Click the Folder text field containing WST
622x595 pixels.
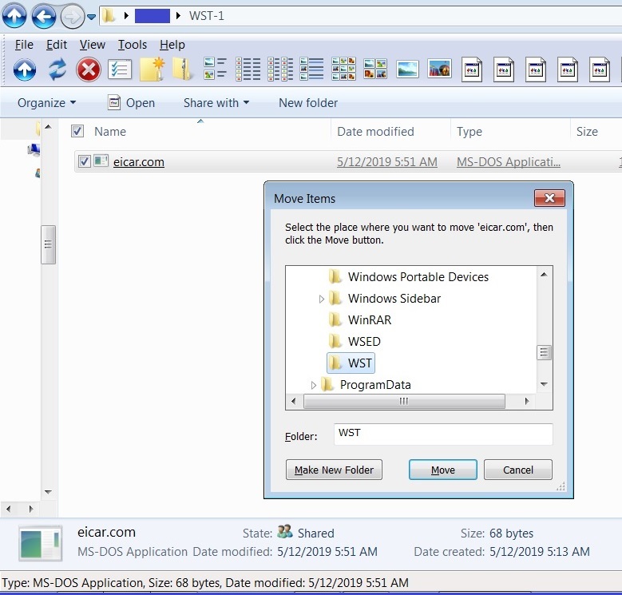[443, 434]
